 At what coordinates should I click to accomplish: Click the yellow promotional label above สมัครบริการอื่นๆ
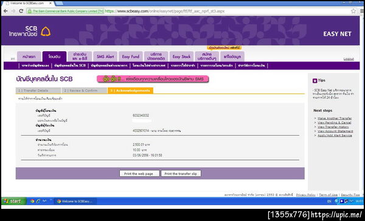(x=224, y=47)
